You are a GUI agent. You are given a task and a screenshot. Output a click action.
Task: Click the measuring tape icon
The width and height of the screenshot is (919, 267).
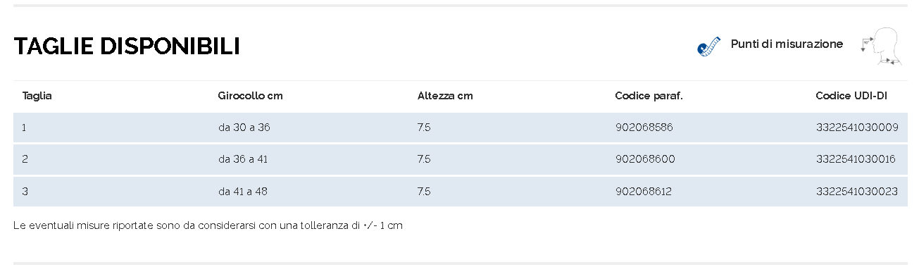(x=709, y=46)
